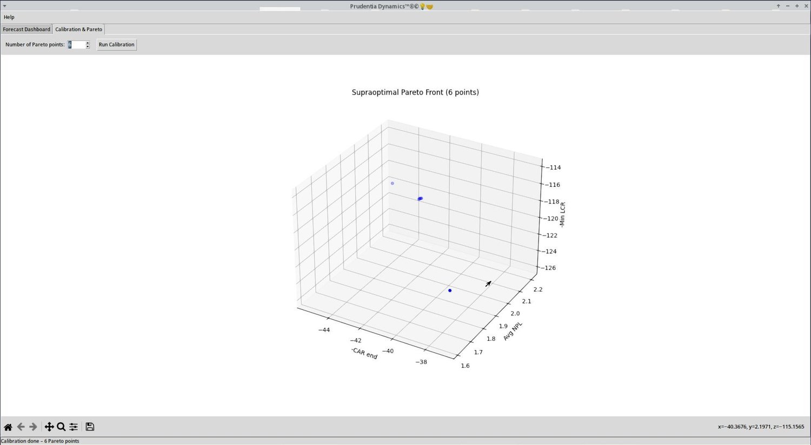Open the Help menu

9,17
